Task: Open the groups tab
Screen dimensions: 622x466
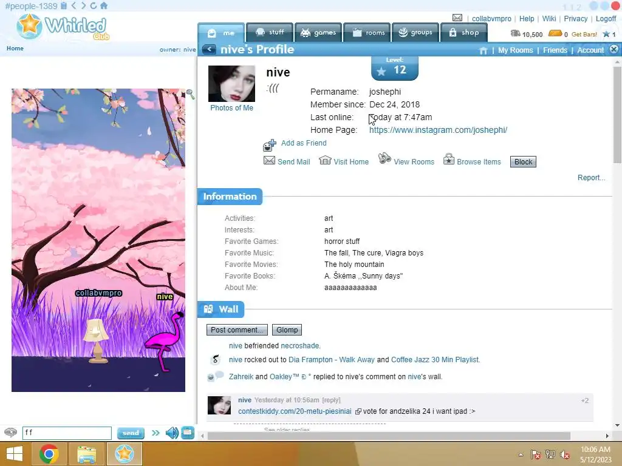Action: [x=415, y=33]
